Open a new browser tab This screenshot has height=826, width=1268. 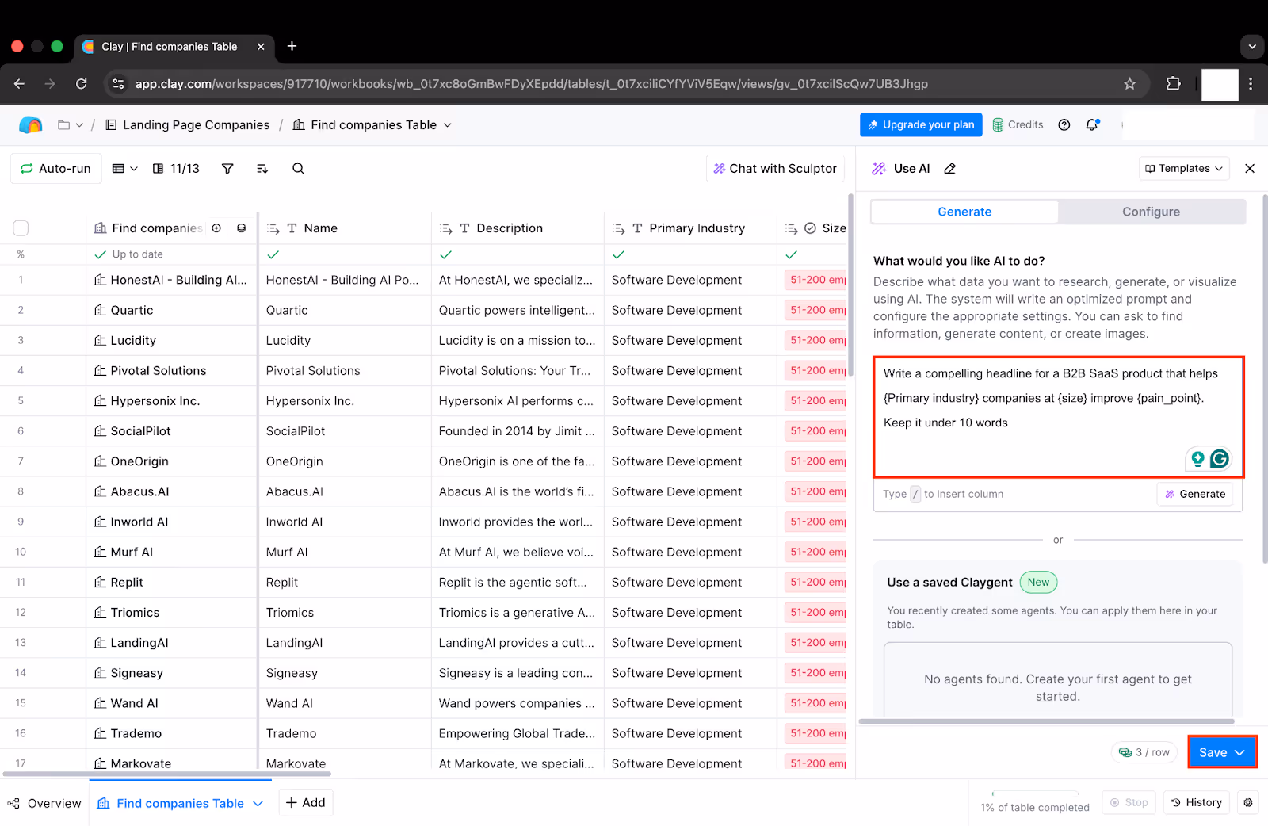(x=292, y=46)
